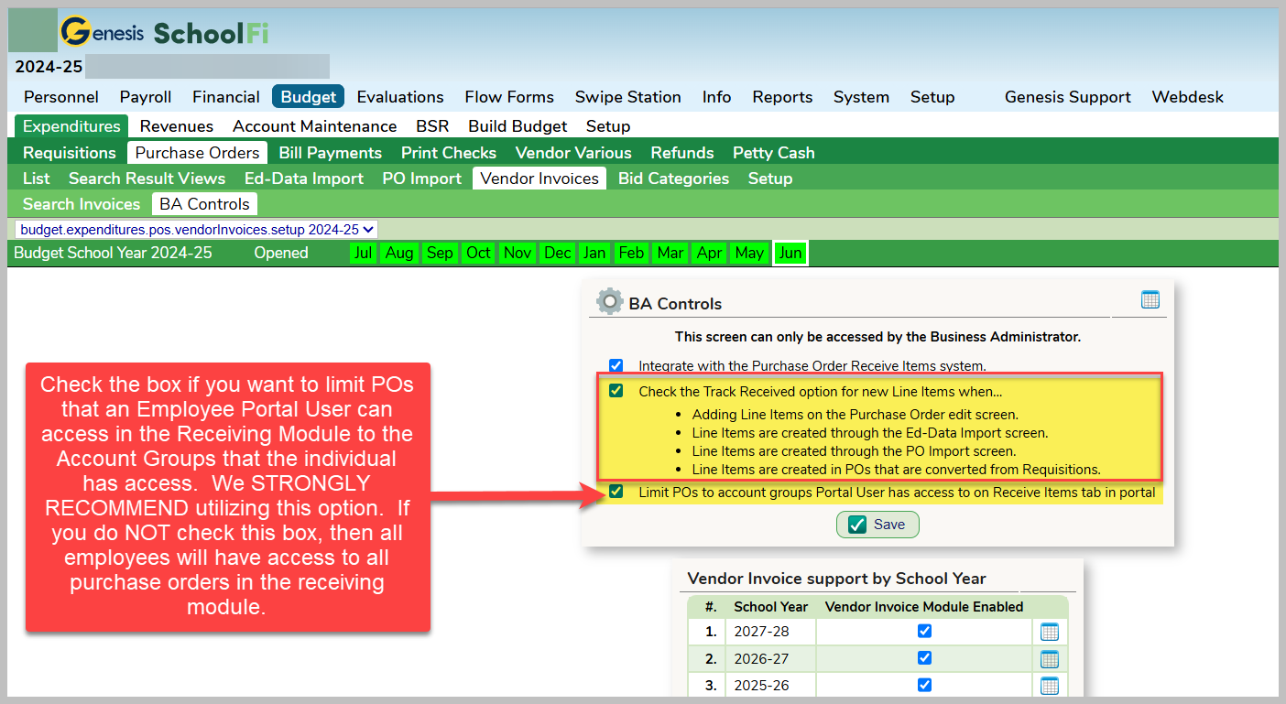Switch to the Revenues tab
Image resolution: width=1286 pixels, height=704 pixels.
pos(177,126)
